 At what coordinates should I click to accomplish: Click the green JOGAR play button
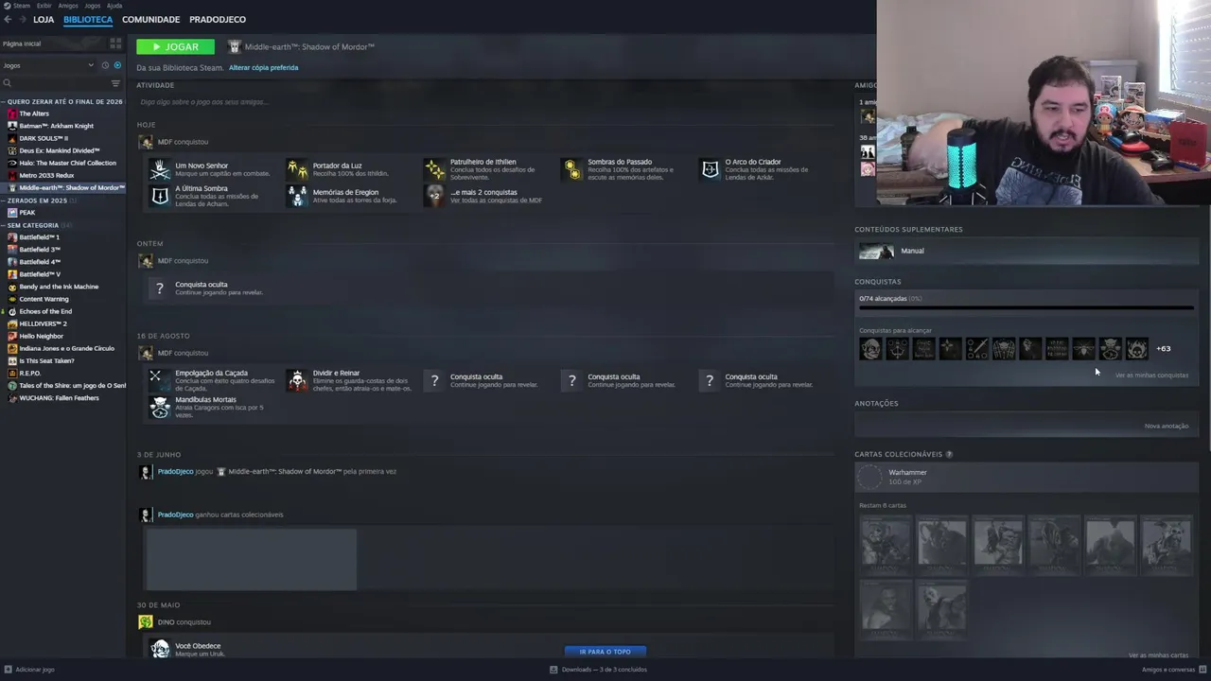(x=175, y=46)
